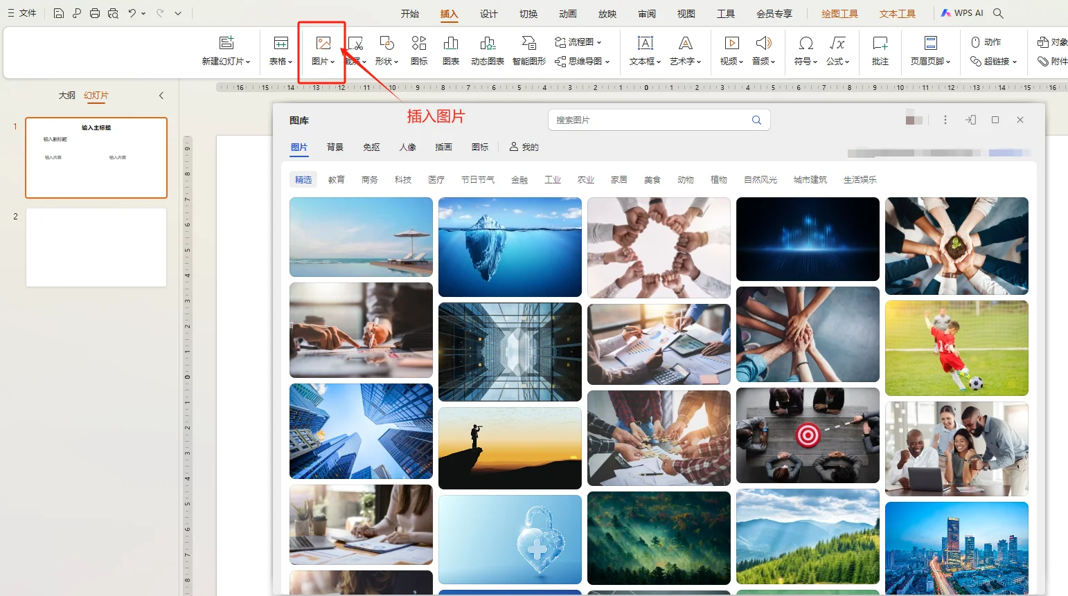Open the three-dot more menu in 图库
Viewport: 1068px width, 596px height.
pyautogui.click(x=945, y=120)
